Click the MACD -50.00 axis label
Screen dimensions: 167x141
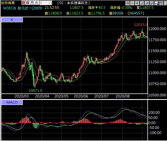[154, 128]
